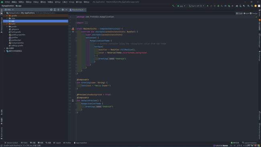
Task: Click the stop icon in run toolbar
Action: click(x=232, y=6)
